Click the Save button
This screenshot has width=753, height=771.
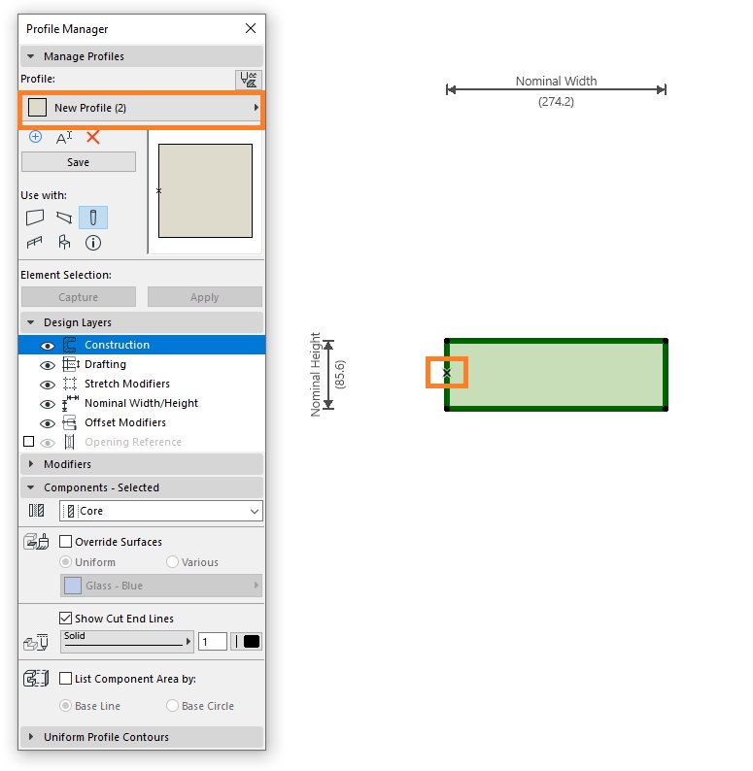[x=79, y=162]
